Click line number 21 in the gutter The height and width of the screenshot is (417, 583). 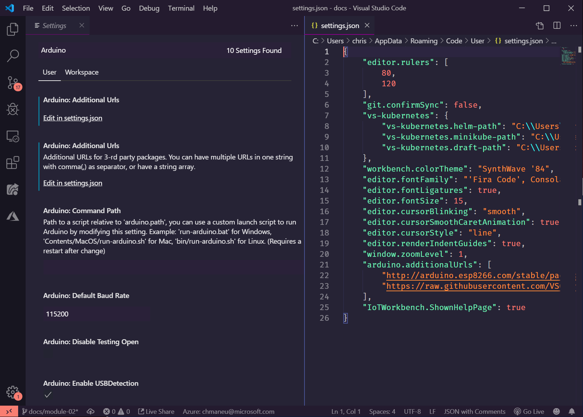(324, 265)
